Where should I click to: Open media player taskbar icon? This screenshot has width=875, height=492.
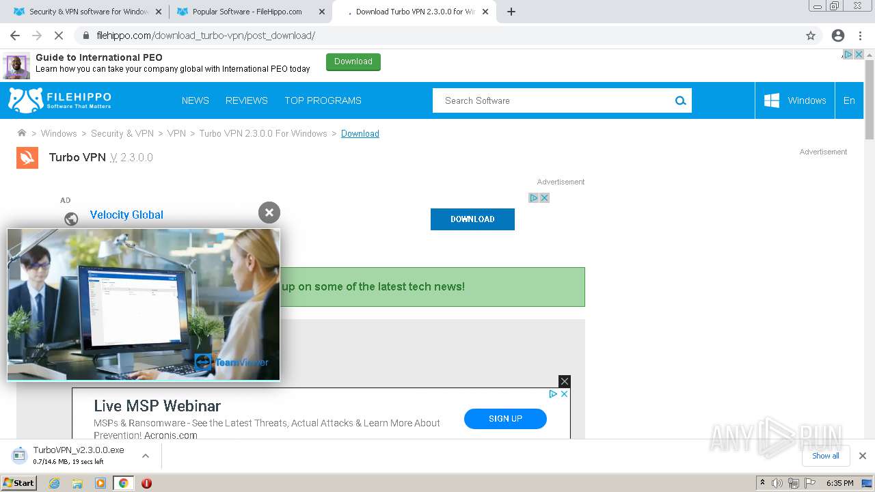point(100,483)
